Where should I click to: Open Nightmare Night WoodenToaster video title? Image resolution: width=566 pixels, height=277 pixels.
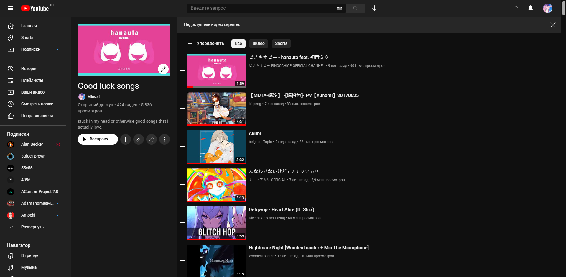point(309,248)
